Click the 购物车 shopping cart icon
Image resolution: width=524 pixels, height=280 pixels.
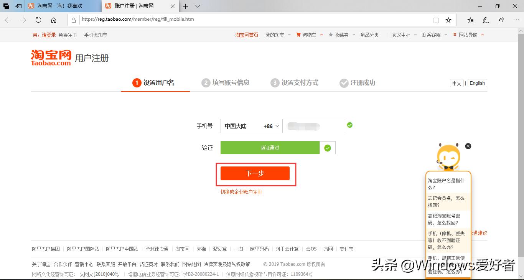(299, 35)
